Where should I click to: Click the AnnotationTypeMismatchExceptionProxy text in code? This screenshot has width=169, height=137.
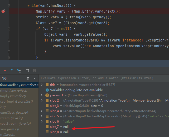tap(131, 46)
